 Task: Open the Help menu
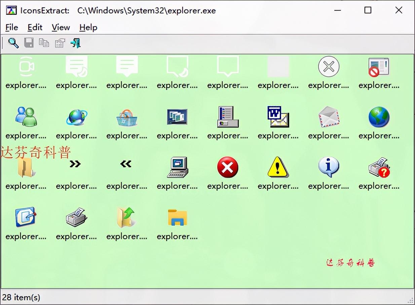point(88,27)
